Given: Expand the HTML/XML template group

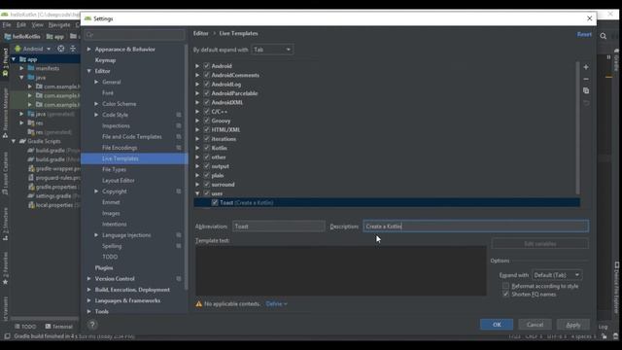Looking at the screenshot, I should (x=197, y=129).
